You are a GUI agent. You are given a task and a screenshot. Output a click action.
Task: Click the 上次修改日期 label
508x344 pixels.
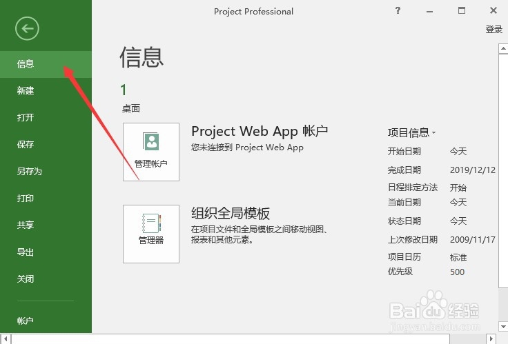pos(413,239)
